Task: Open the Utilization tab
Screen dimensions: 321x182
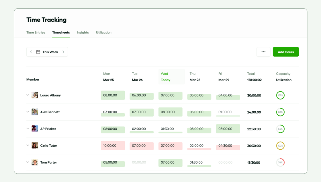Action: 103,32
